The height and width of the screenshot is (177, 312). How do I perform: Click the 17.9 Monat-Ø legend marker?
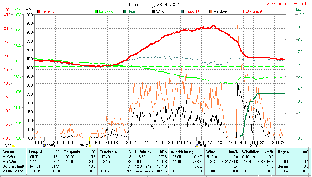click(x=240, y=11)
